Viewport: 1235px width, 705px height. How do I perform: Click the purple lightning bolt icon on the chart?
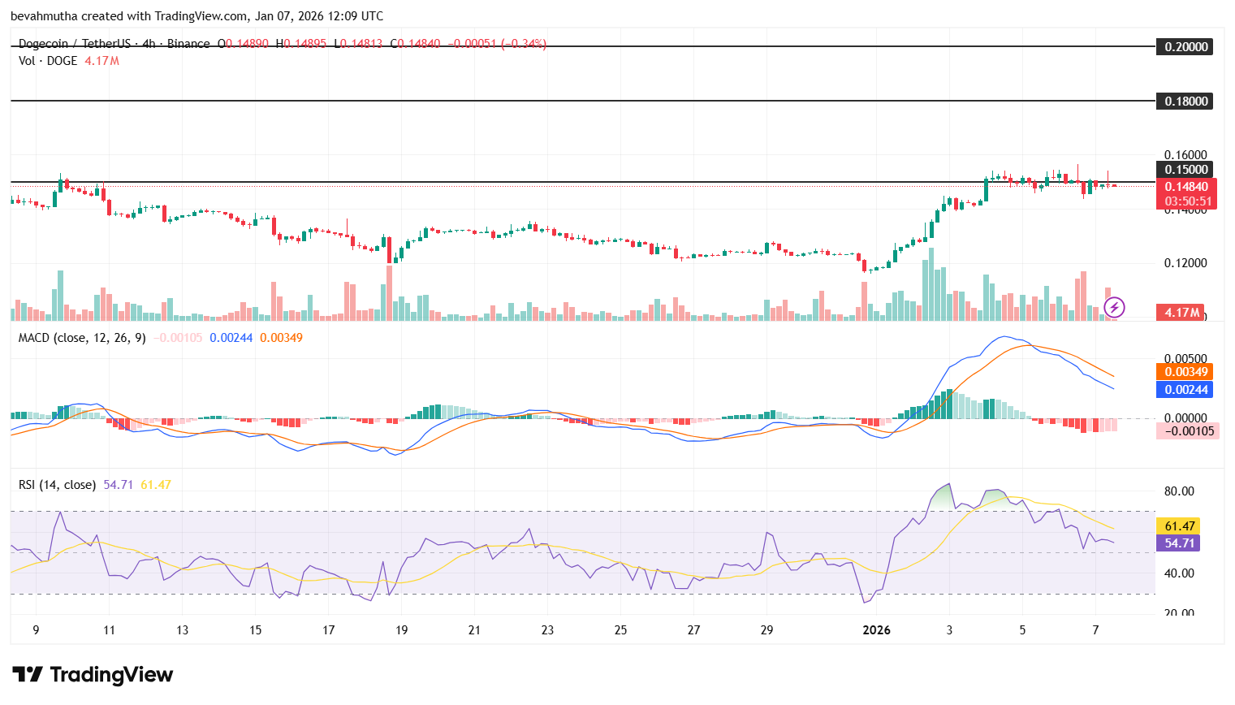pyautogui.click(x=1114, y=306)
